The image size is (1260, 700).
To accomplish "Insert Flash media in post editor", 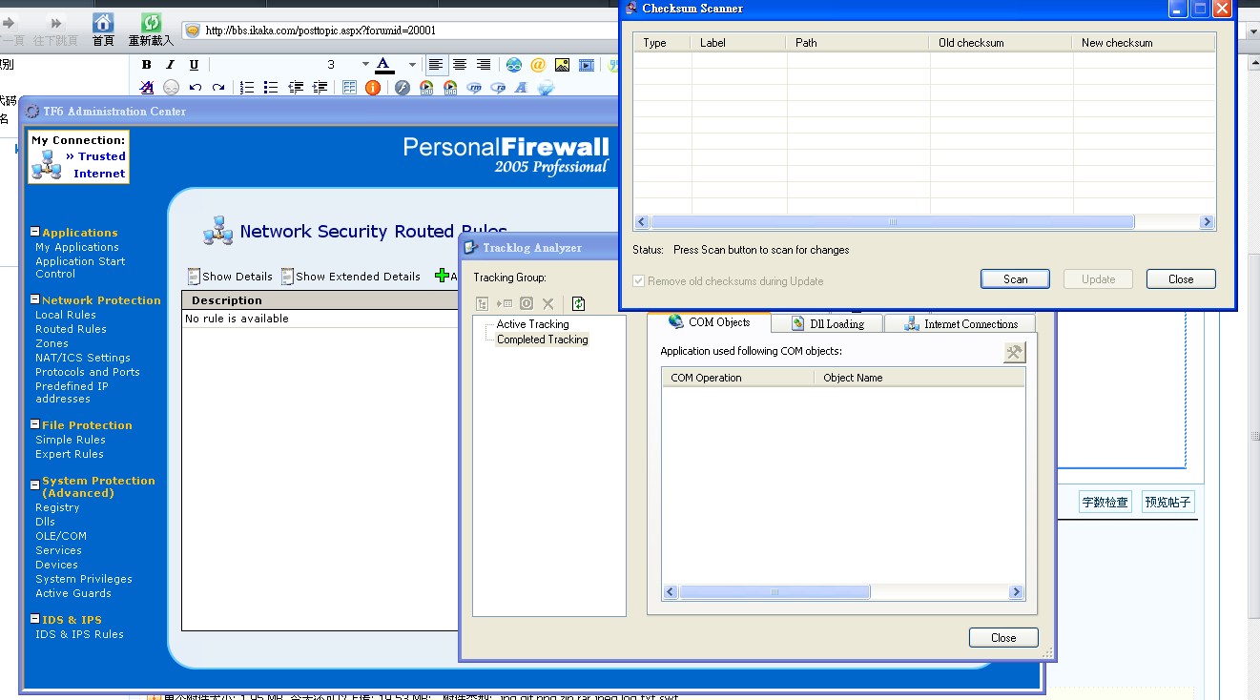I will [x=403, y=88].
